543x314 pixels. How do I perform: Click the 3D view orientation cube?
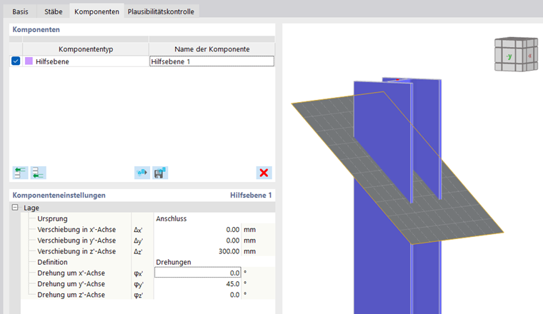click(516, 55)
